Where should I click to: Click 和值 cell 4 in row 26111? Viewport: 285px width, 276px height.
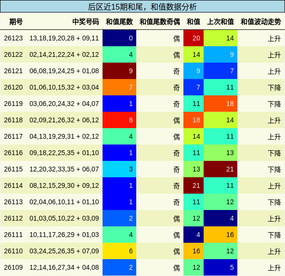[x=194, y=235]
